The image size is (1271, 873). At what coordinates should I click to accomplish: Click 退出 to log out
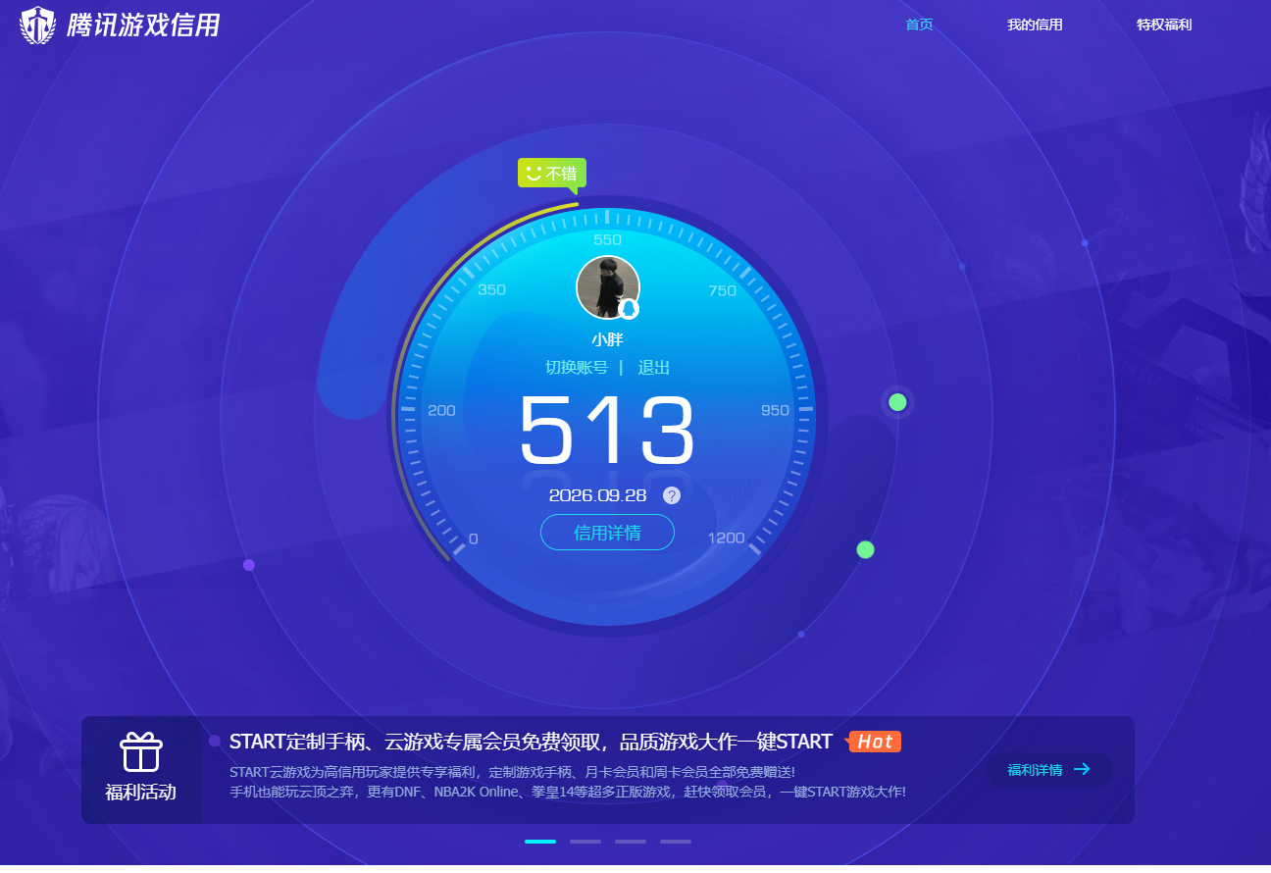[654, 368]
